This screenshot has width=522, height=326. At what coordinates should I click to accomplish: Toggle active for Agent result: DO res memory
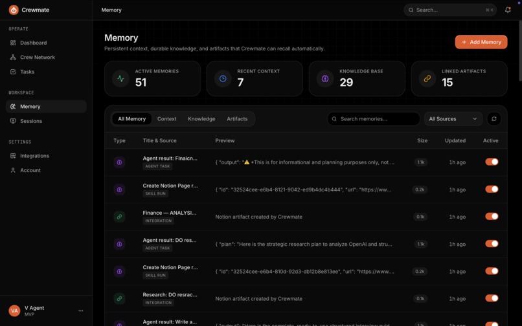point(492,243)
